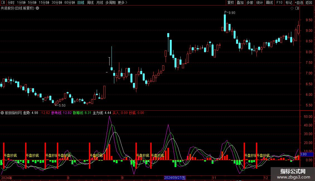Click the 50.00 indicator axis label
Screen dimensions: 315x181
click(308, 116)
